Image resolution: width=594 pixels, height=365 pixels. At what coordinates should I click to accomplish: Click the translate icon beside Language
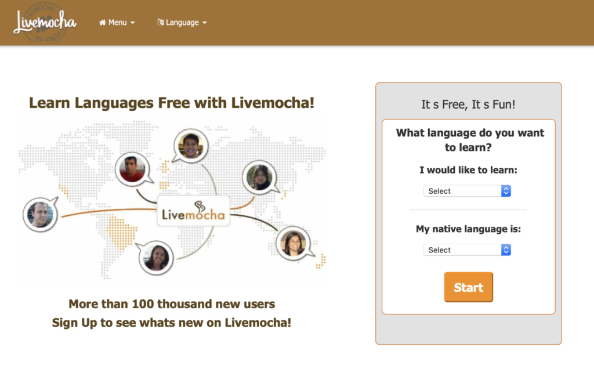pyautogui.click(x=160, y=23)
